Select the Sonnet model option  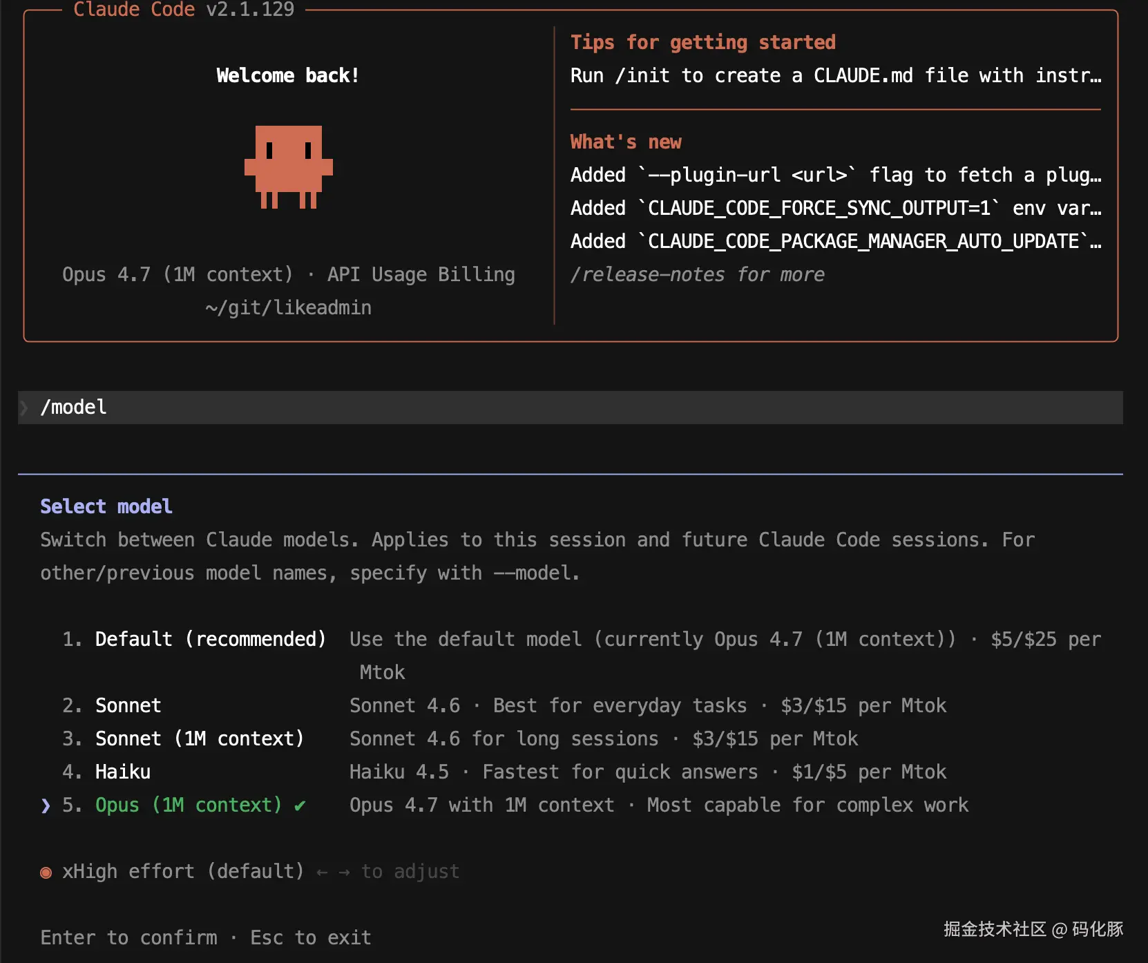point(128,705)
